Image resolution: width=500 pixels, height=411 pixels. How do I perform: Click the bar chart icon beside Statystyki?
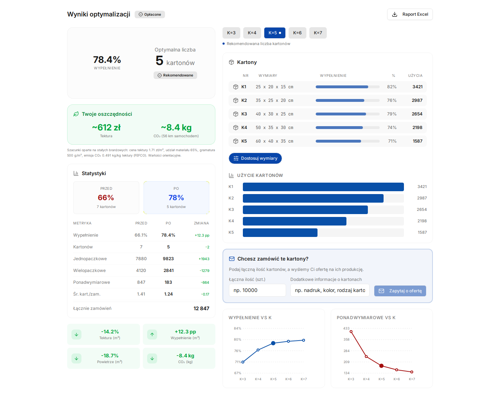point(76,173)
